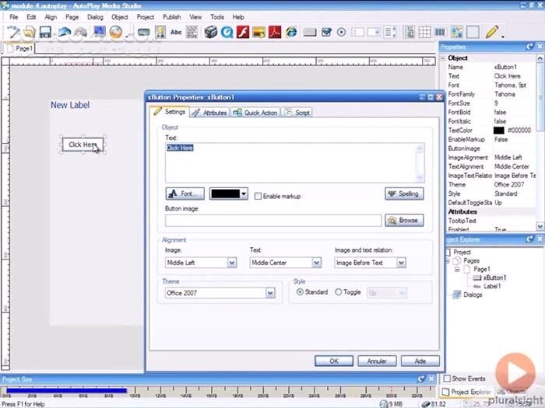545x408 pixels.
Task: Click the Save project floppy disk icon
Action: click(45, 32)
